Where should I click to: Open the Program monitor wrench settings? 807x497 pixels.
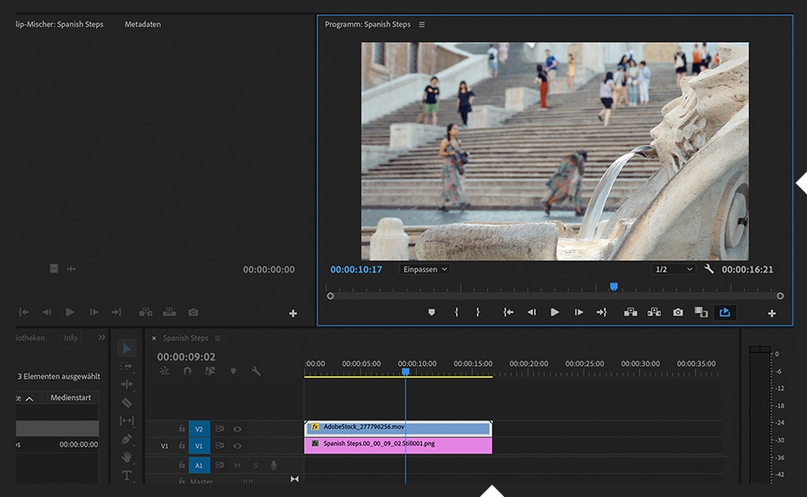[708, 269]
